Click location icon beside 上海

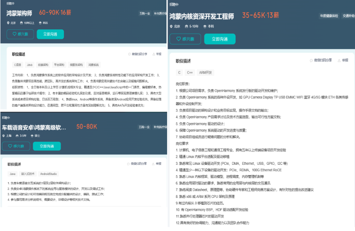click(3, 136)
